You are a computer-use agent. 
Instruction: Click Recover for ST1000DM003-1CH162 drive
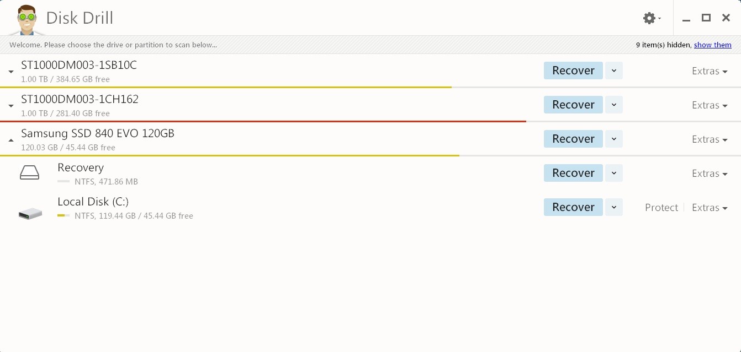click(573, 105)
